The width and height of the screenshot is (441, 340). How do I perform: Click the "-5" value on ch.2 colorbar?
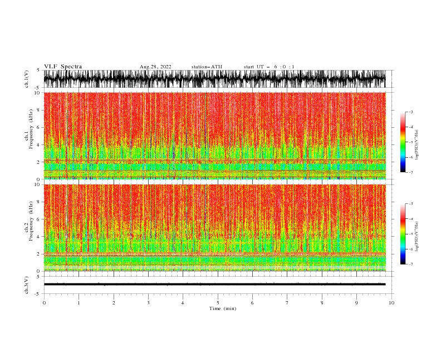pos(410,234)
